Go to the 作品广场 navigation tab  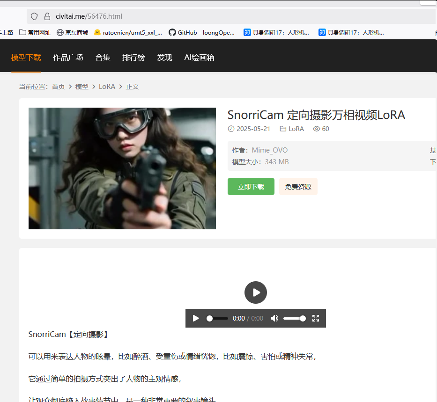(68, 58)
